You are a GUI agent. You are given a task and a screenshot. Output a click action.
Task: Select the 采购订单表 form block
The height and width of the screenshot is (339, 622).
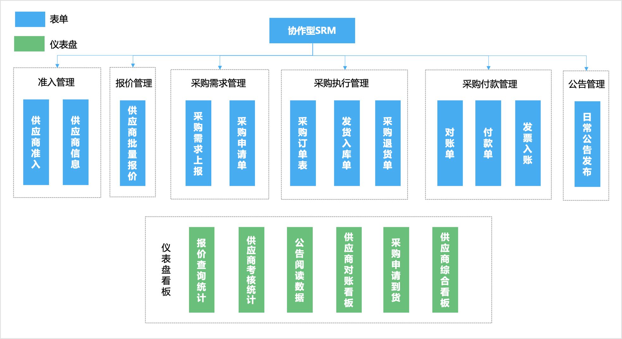(x=303, y=143)
